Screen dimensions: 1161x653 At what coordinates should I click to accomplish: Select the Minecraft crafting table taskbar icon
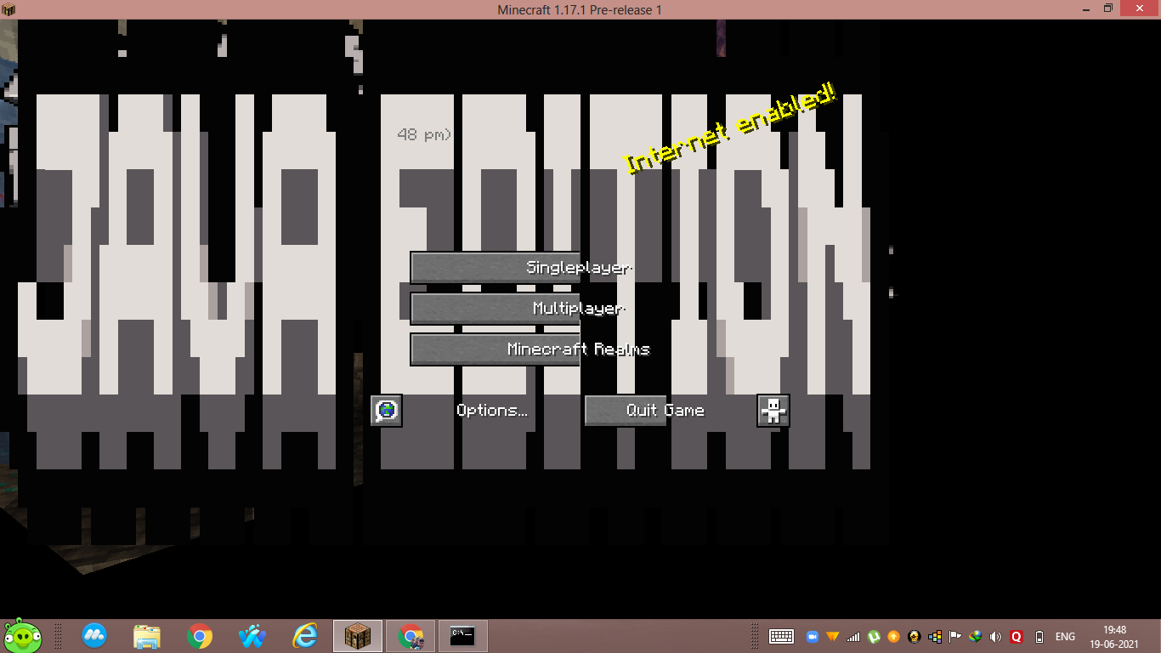(x=358, y=635)
